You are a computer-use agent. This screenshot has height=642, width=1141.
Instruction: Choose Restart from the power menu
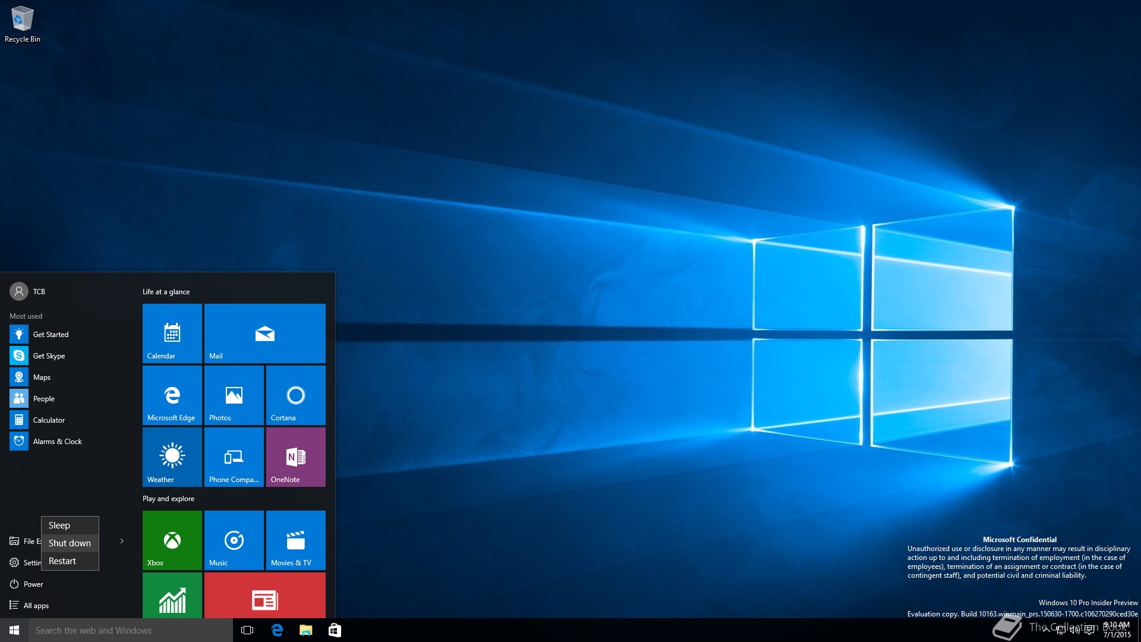click(70, 561)
